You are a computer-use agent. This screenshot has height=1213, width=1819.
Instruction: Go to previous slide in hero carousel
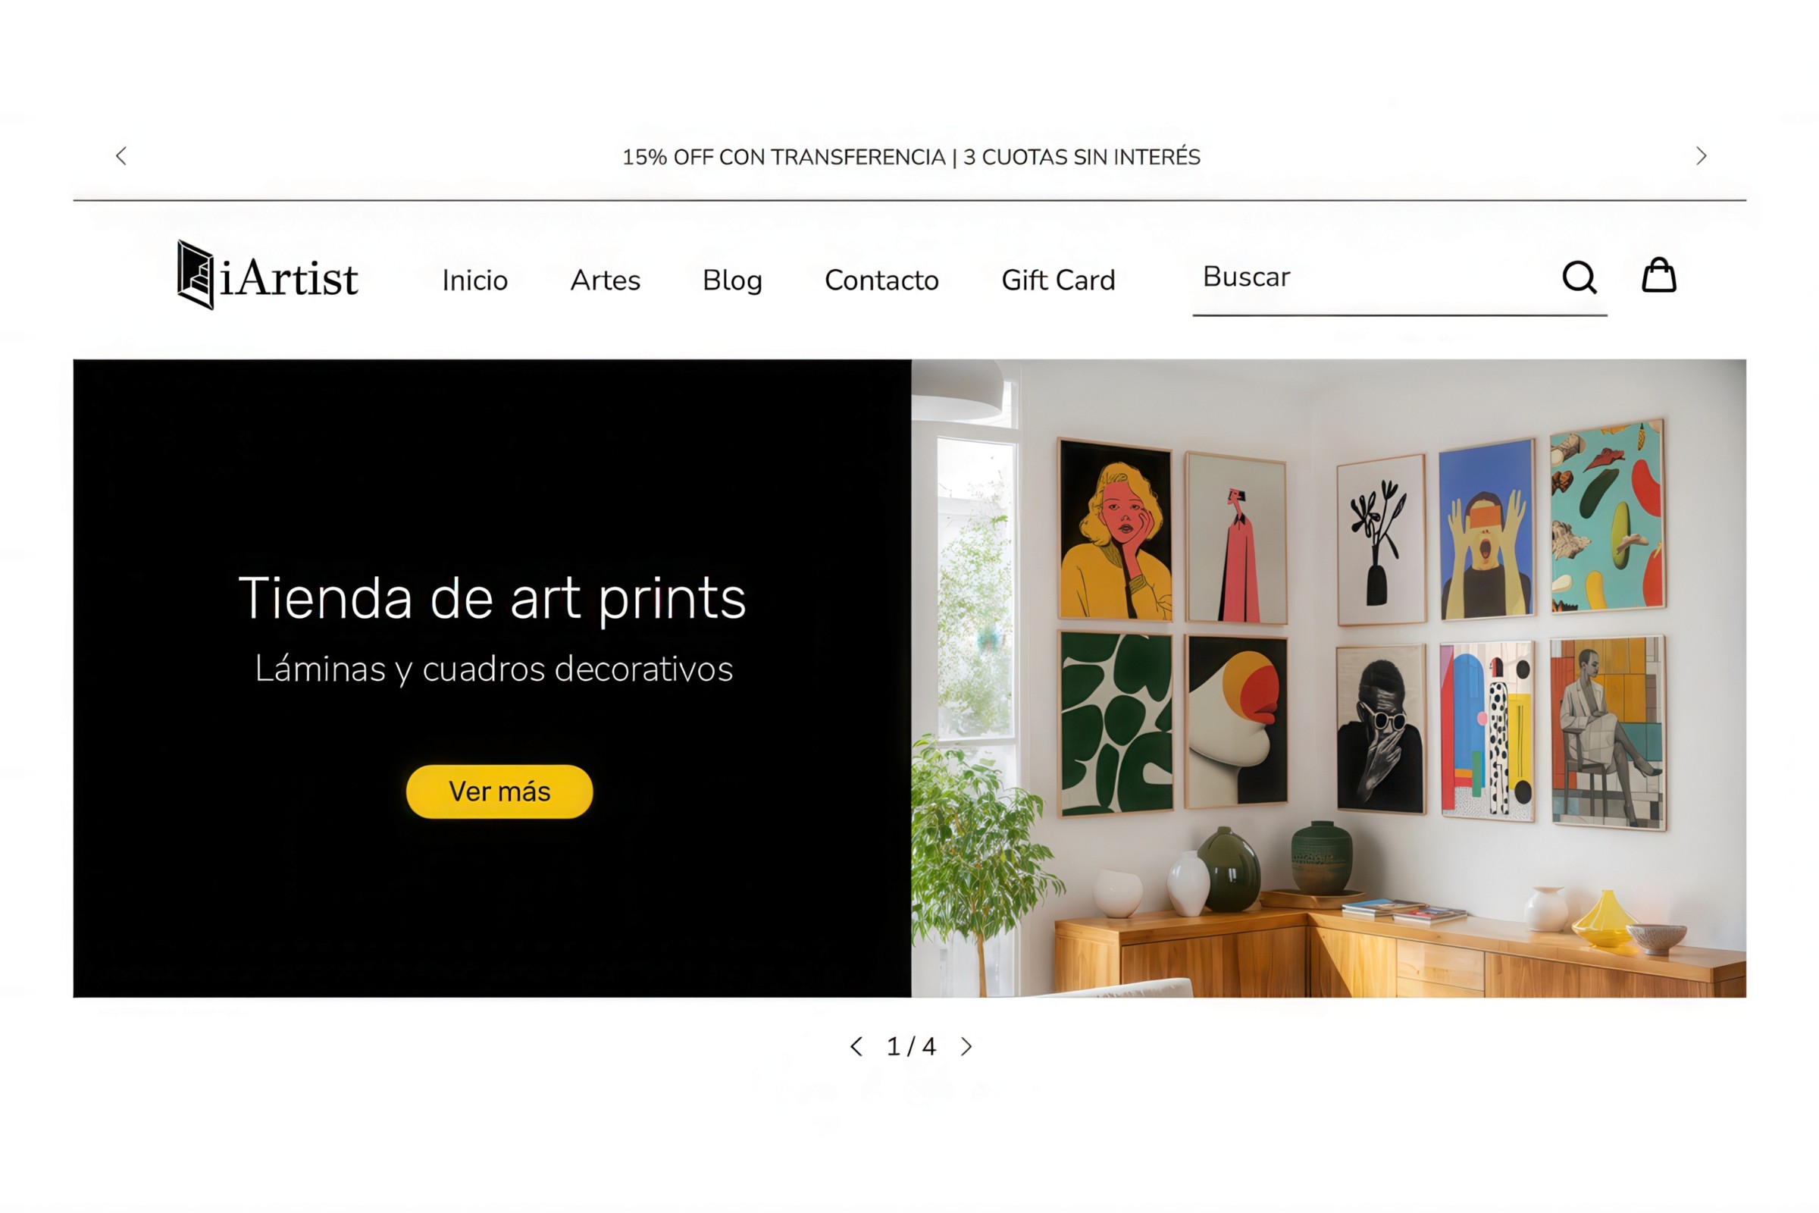point(856,1047)
